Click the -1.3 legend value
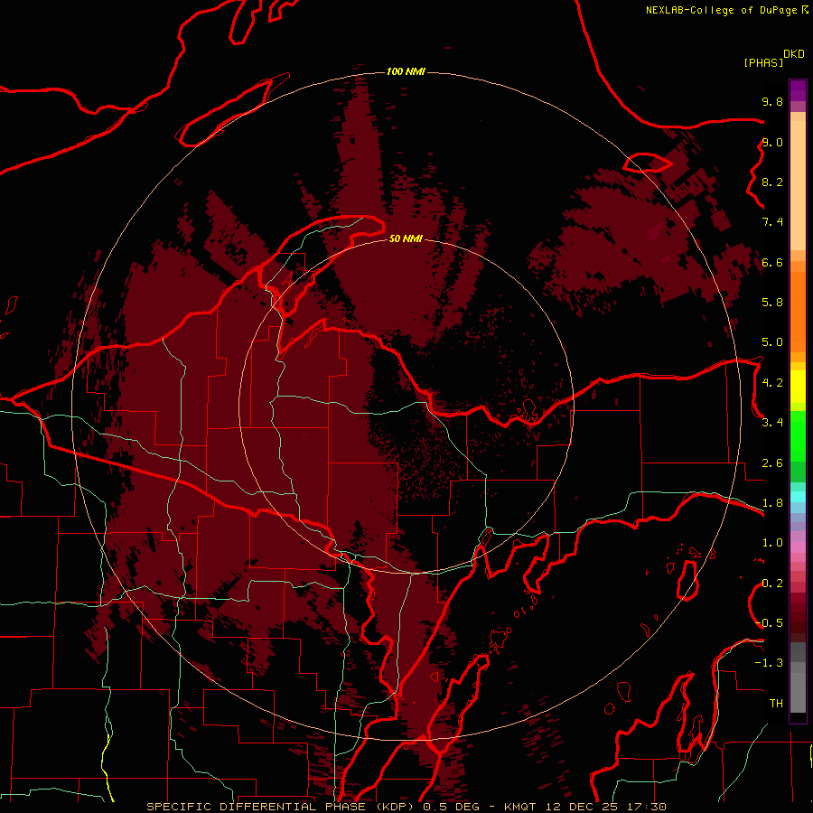This screenshot has width=813, height=813. click(x=769, y=663)
